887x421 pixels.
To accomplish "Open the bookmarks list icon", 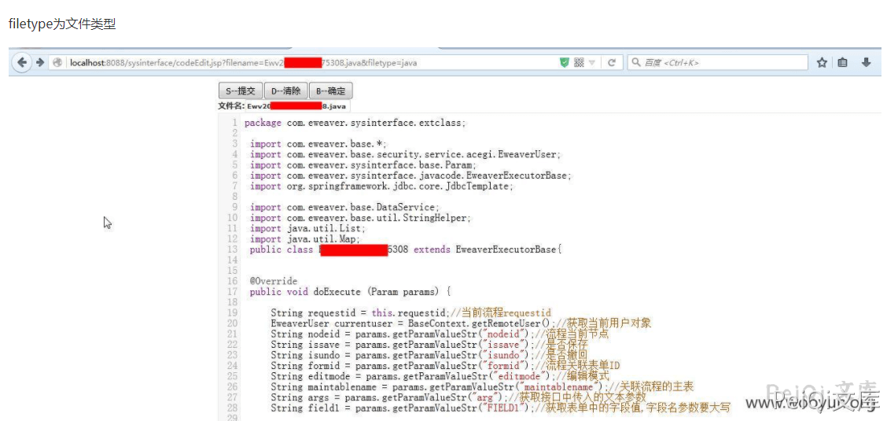I will pyautogui.click(x=842, y=63).
